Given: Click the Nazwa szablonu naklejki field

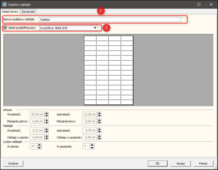Looking at the screenshot, I should 110,19.
